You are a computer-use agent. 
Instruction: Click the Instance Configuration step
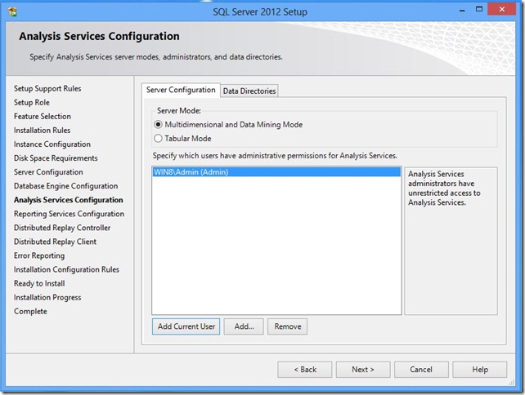coord(52,144)
